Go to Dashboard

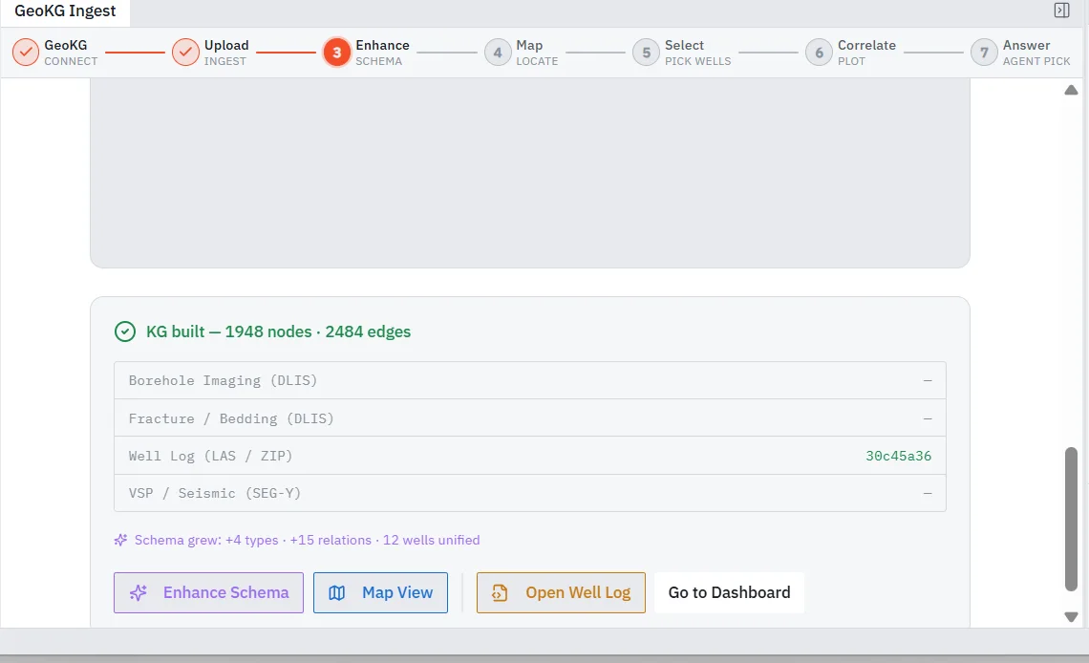(x=729, y=593)
